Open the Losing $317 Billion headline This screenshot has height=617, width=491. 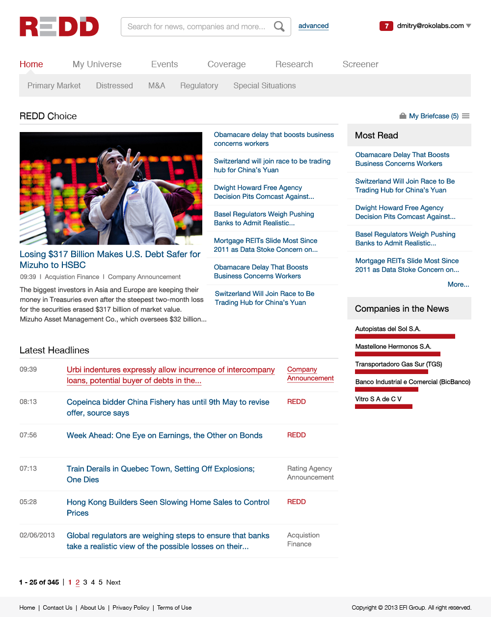coord(110,260)
